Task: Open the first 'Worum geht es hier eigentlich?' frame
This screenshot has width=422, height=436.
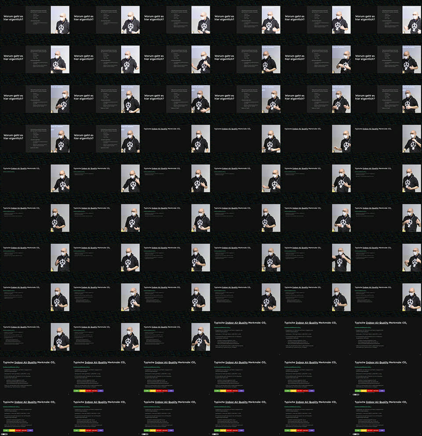Action: pos(35,20)
